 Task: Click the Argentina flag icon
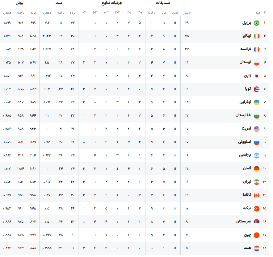point(256,155)
